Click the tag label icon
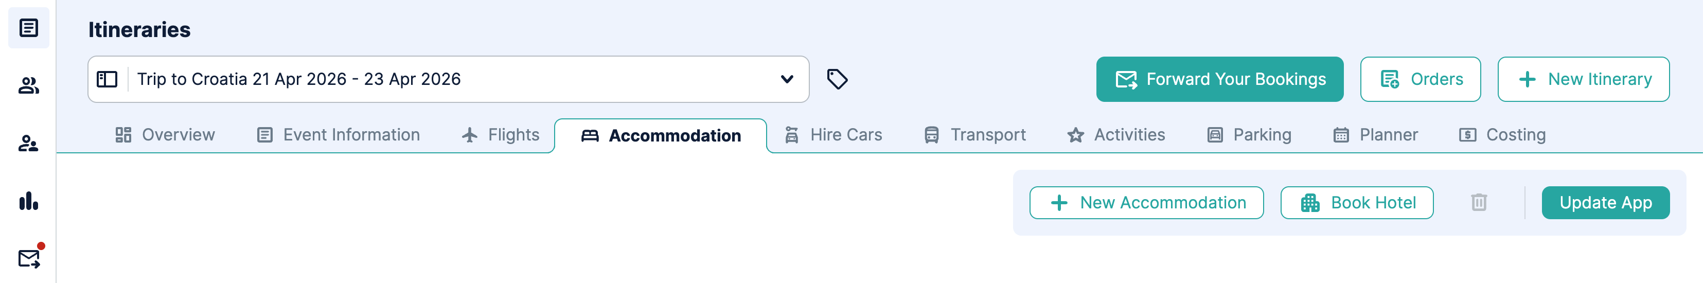The width and height of the screenshot is (1703, 283). [x=837, y=79]
